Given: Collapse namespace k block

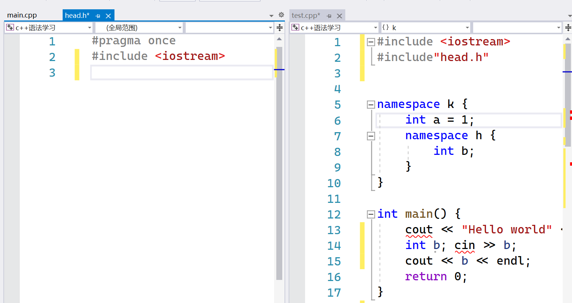Looking at the screenshot, I should point(371,105).
